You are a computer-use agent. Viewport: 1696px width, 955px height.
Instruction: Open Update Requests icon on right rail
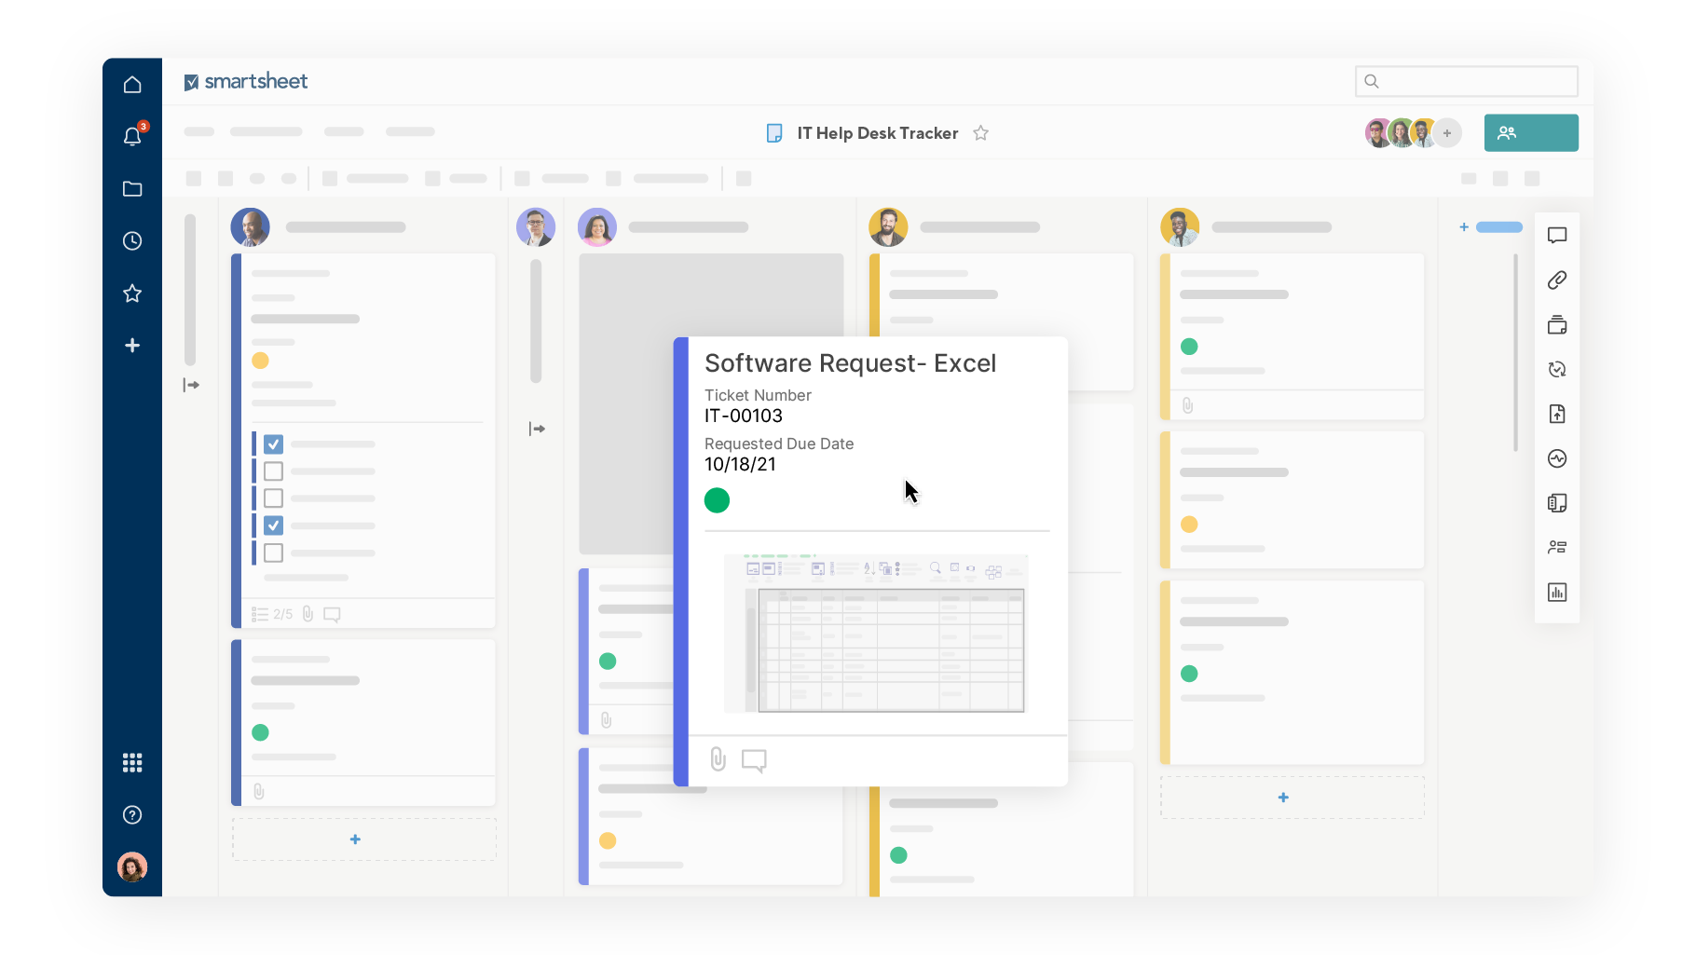click(1557, 370)
